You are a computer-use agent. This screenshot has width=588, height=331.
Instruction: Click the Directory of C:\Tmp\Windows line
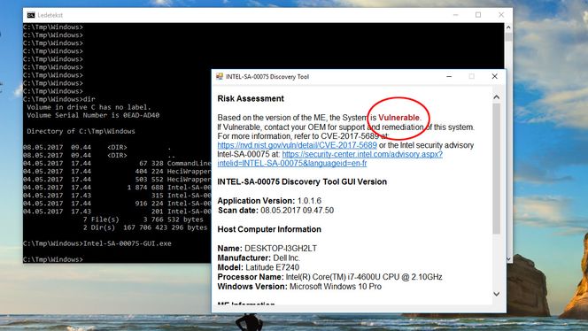click(81, 132)
